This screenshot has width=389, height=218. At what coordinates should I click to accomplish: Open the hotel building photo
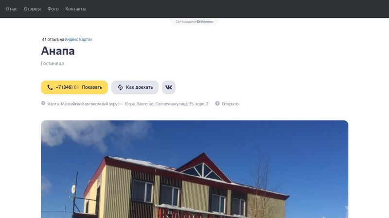[x=194, y=169]
